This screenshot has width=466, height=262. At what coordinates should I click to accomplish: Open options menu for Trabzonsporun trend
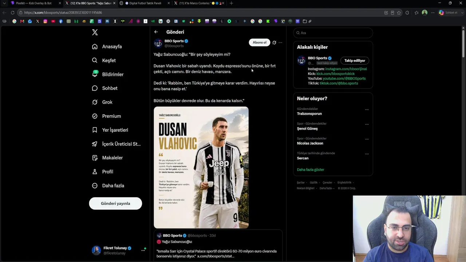(x=367, y=110)
